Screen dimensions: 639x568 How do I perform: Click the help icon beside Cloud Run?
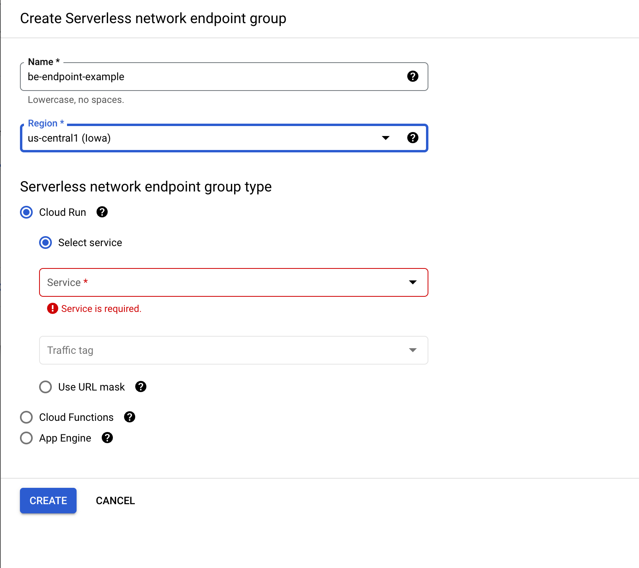point(102,212)
